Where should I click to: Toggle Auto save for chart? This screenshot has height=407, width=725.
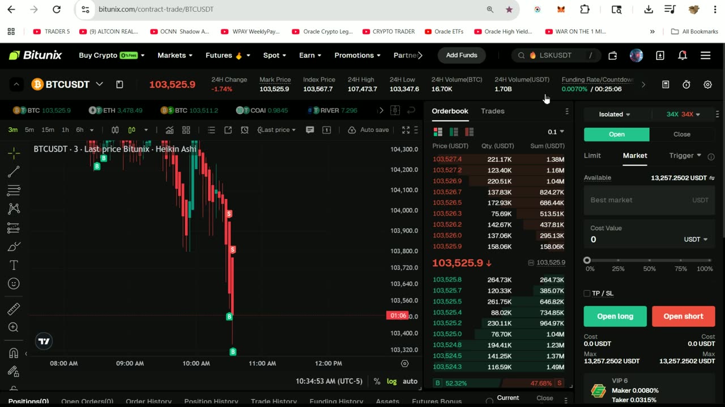(368, 130)
